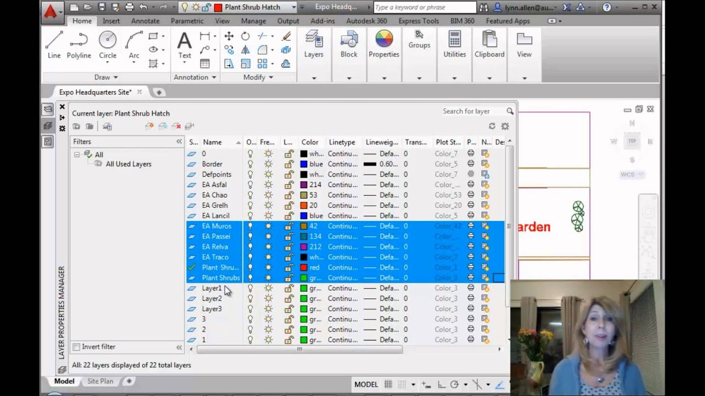The height and width of the screenshot is (396, 705).
Task: Toggle On/Off bulb for Border layer
Action: pos(250,164)
